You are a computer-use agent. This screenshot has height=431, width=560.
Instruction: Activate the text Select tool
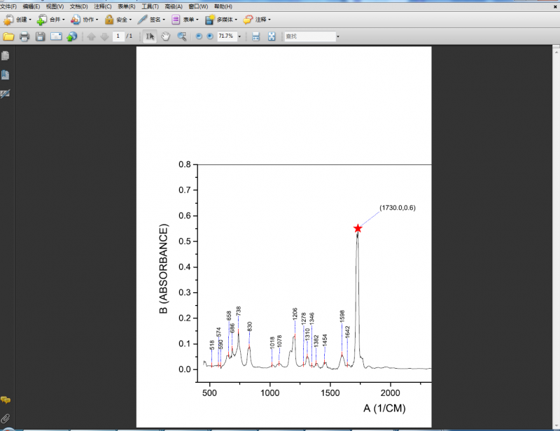coord(150,36)
